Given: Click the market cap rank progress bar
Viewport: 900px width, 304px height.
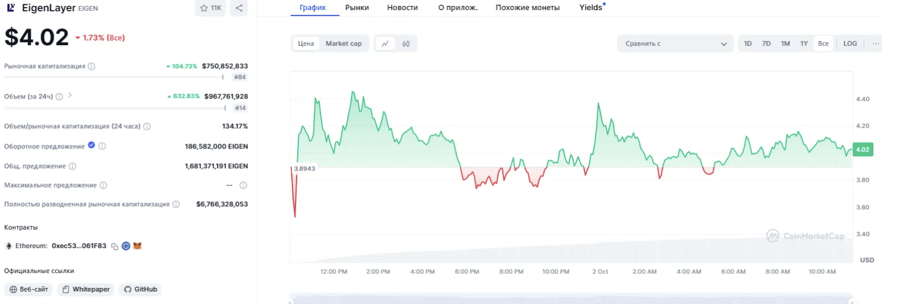Looking at the screenshot, I should 115,77.
